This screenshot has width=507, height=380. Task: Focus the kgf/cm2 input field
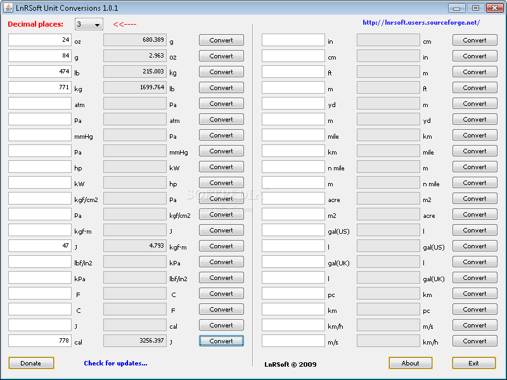(40, 198)
